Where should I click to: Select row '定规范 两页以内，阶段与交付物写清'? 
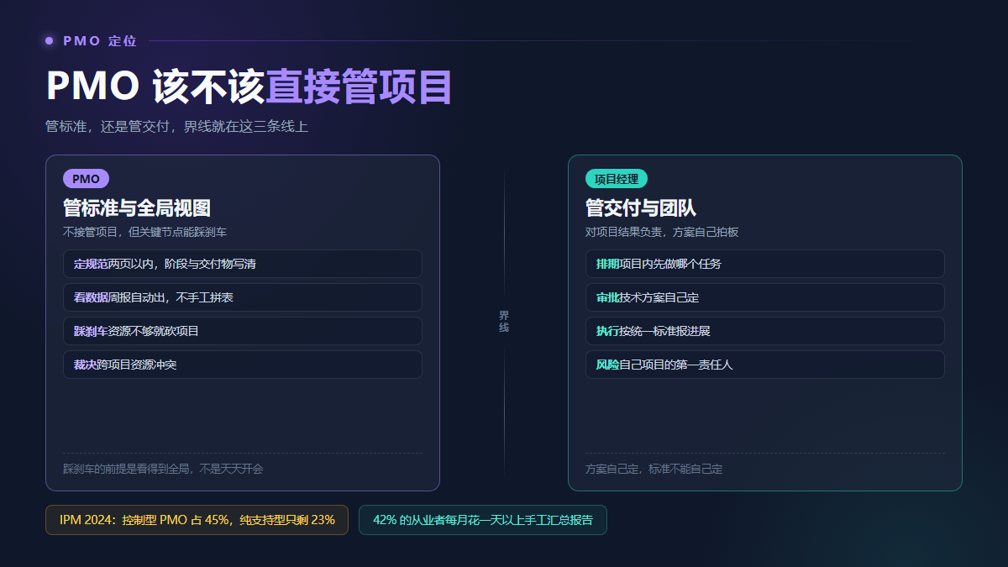(243, 264)
